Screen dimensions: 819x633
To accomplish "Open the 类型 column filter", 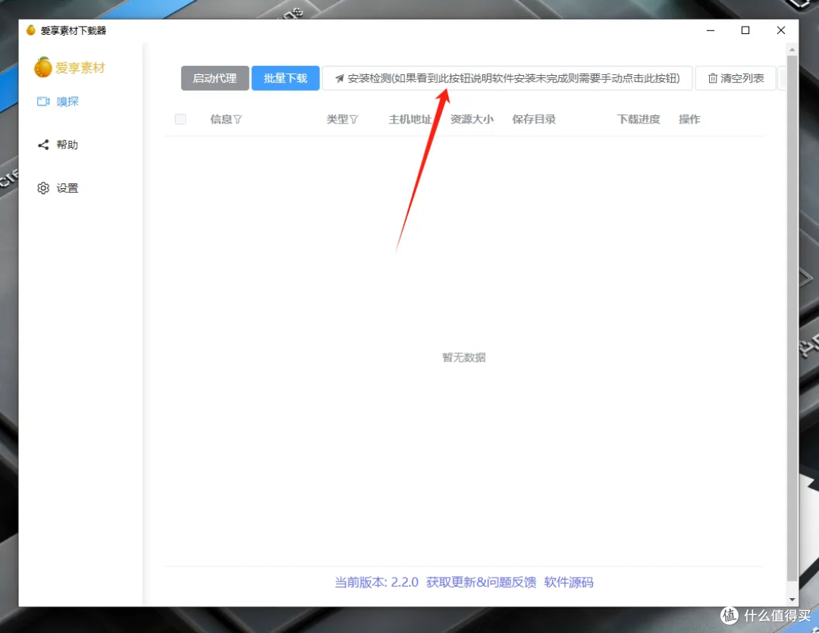I will tap(353, 120).
